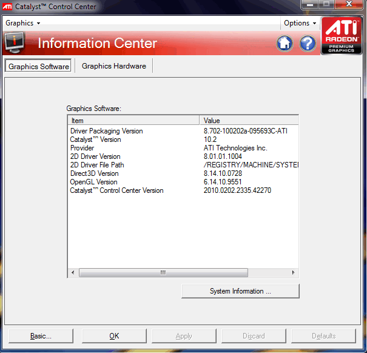Image resolution: width=367 pixels, height=353 pixels.
Task: Click the Defaults button
Action: [x=323, y=336]
